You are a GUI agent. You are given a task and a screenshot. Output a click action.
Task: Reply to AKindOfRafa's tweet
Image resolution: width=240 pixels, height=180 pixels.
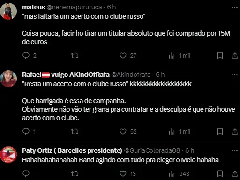26,131
